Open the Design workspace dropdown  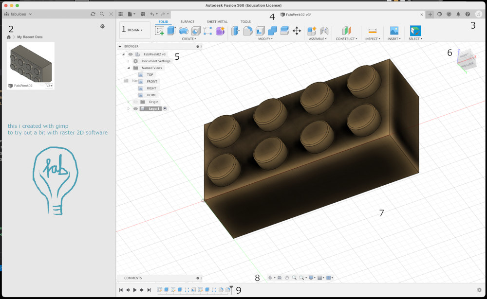point(135,30)
